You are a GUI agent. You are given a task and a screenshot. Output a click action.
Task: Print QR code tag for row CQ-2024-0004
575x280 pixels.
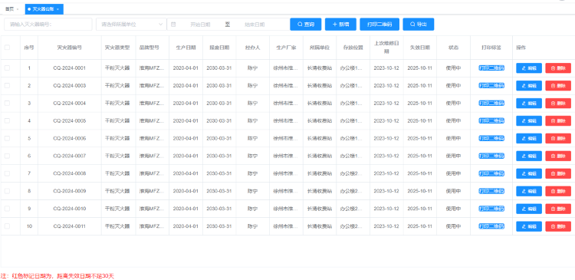click(x=491, y=103)
